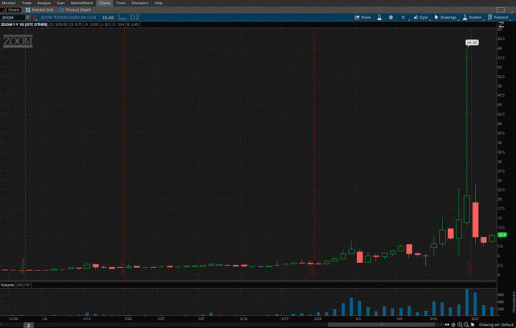The image size is (516, 328).
Task: Click the ZOOM TECHNOLOGIES INC COM company name
Action: coord(69,17)
